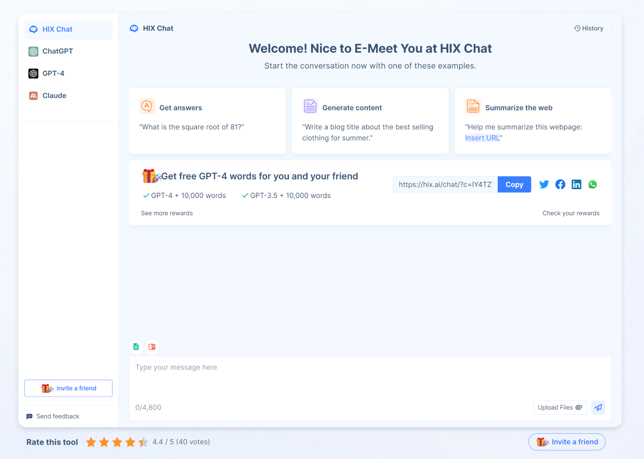Viewport: 644px width, 459px height.
Task: Click the bottom-right Invite a friend button
Action: [567, 442]
